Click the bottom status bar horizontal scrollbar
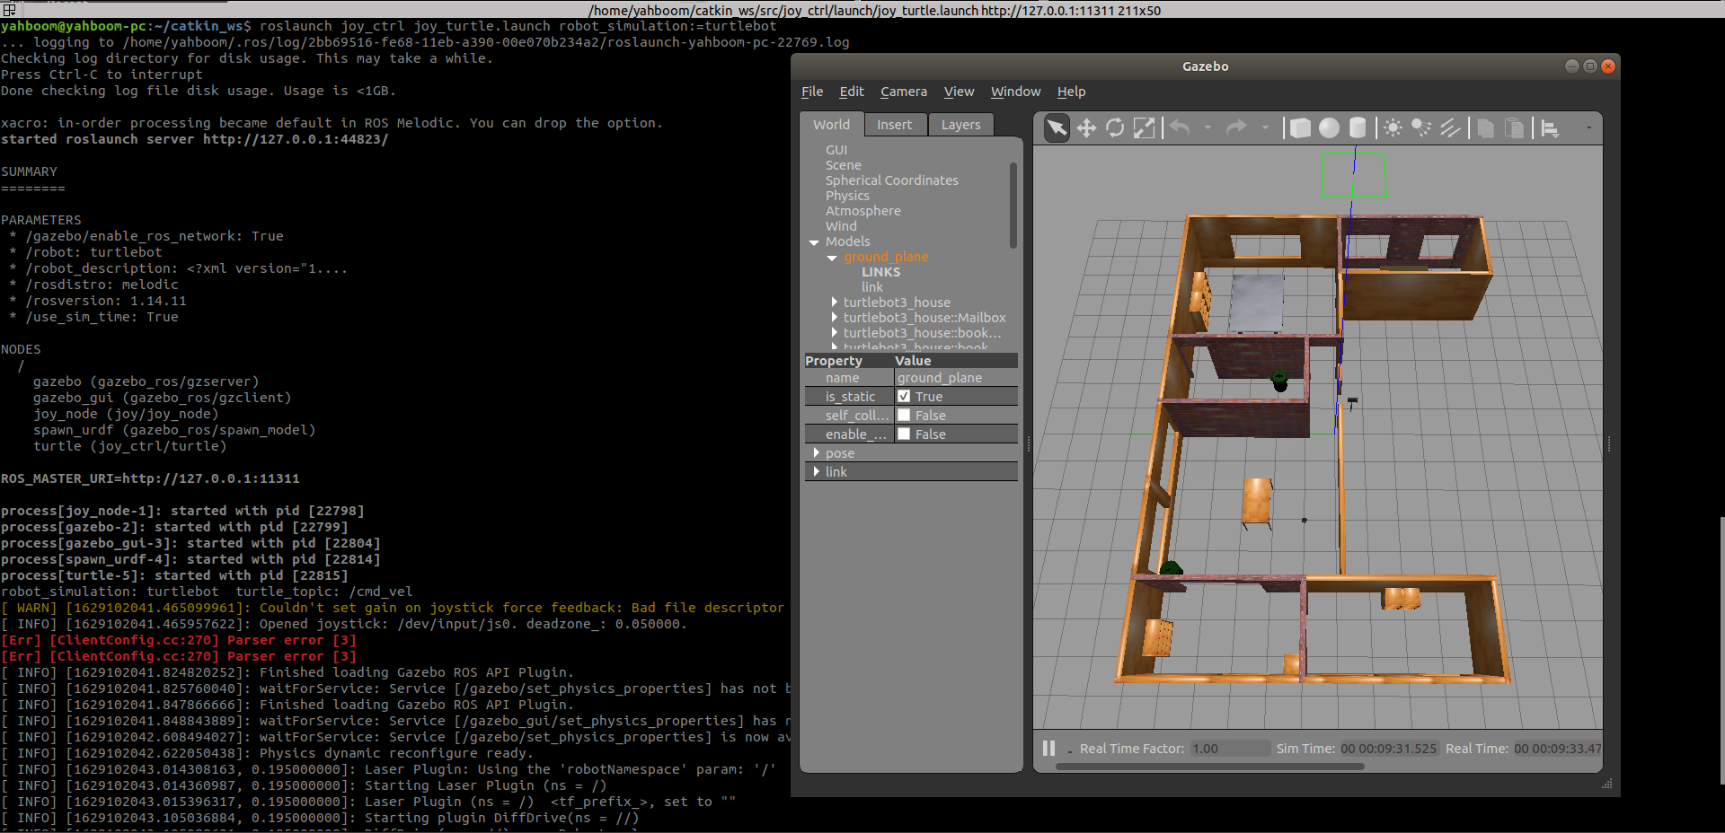Screen dimensions: 1725x833 tap(1209, 767)
